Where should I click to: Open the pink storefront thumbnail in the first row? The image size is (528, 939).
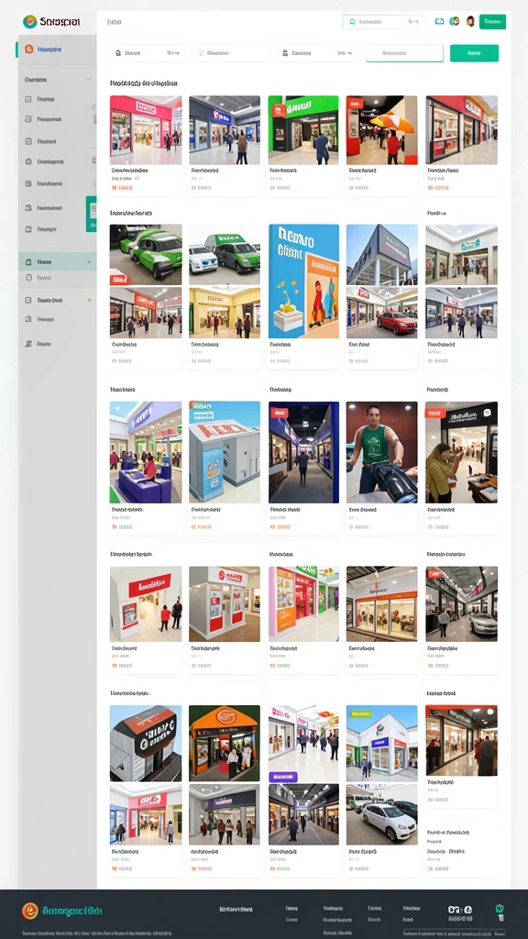click(x=146, y=129)
